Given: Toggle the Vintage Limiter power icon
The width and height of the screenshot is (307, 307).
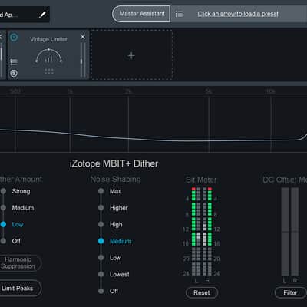Looking at the screenshot, I should [x=14, y=38].
